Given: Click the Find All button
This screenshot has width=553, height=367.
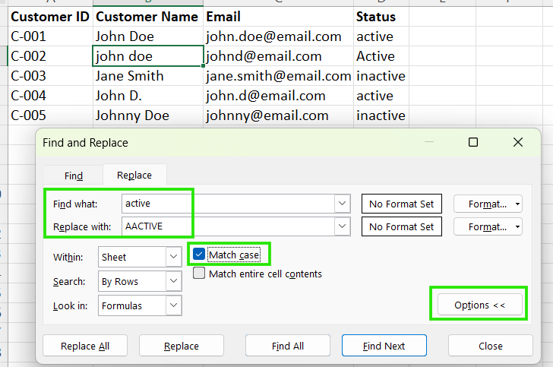Looking at the screenshot, I should [288, 346].
